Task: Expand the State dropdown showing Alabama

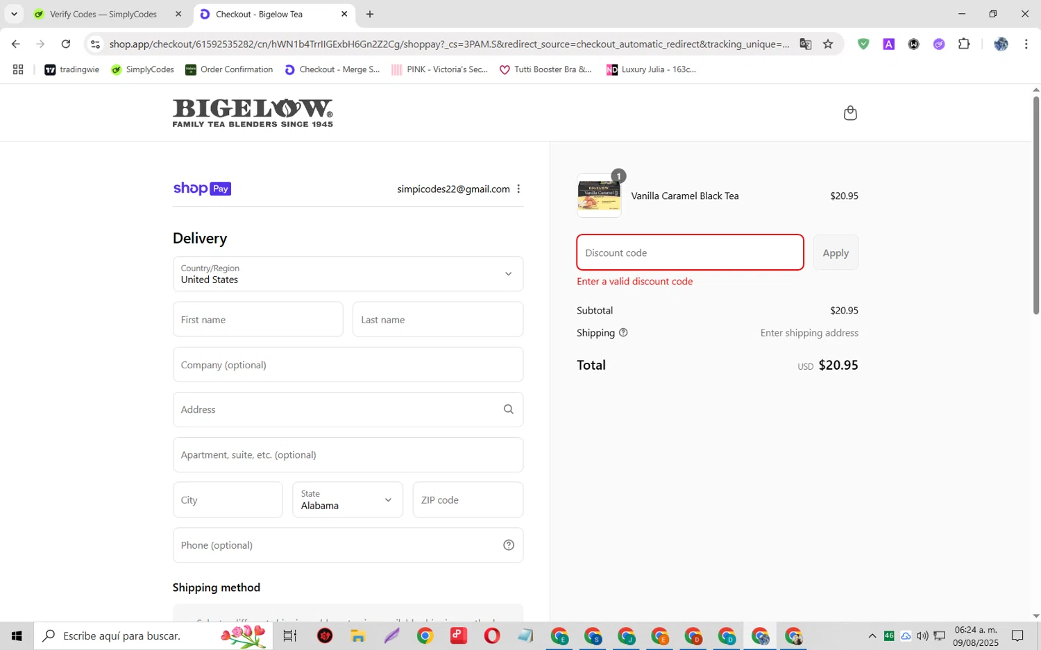Action: click(348, 499)
